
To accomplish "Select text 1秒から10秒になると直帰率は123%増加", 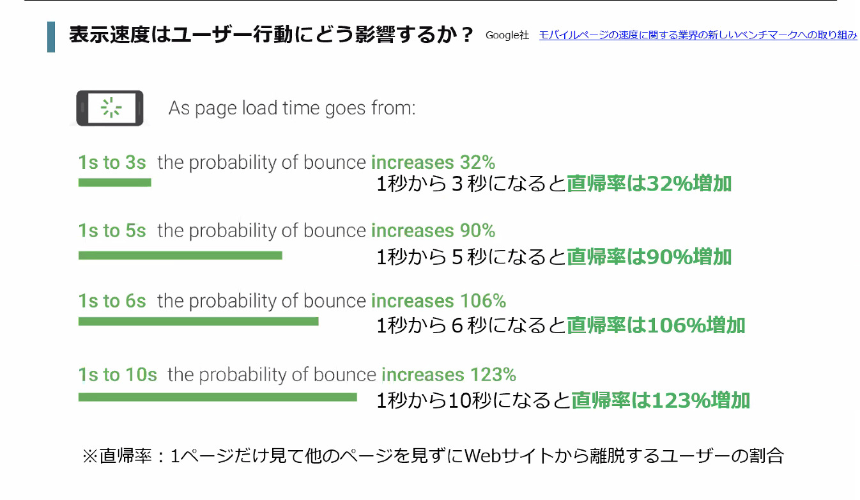I will point(563,401).
